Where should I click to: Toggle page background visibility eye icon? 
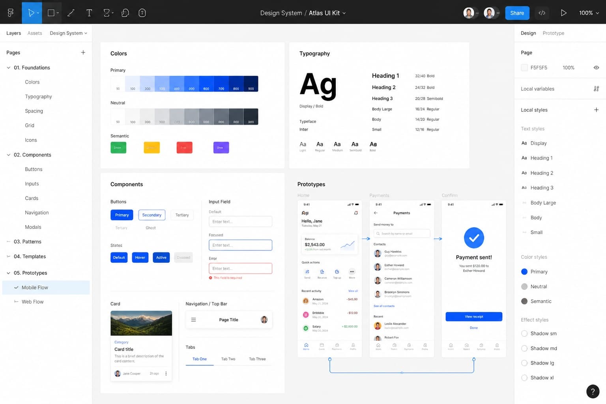[x=596, y=67]
